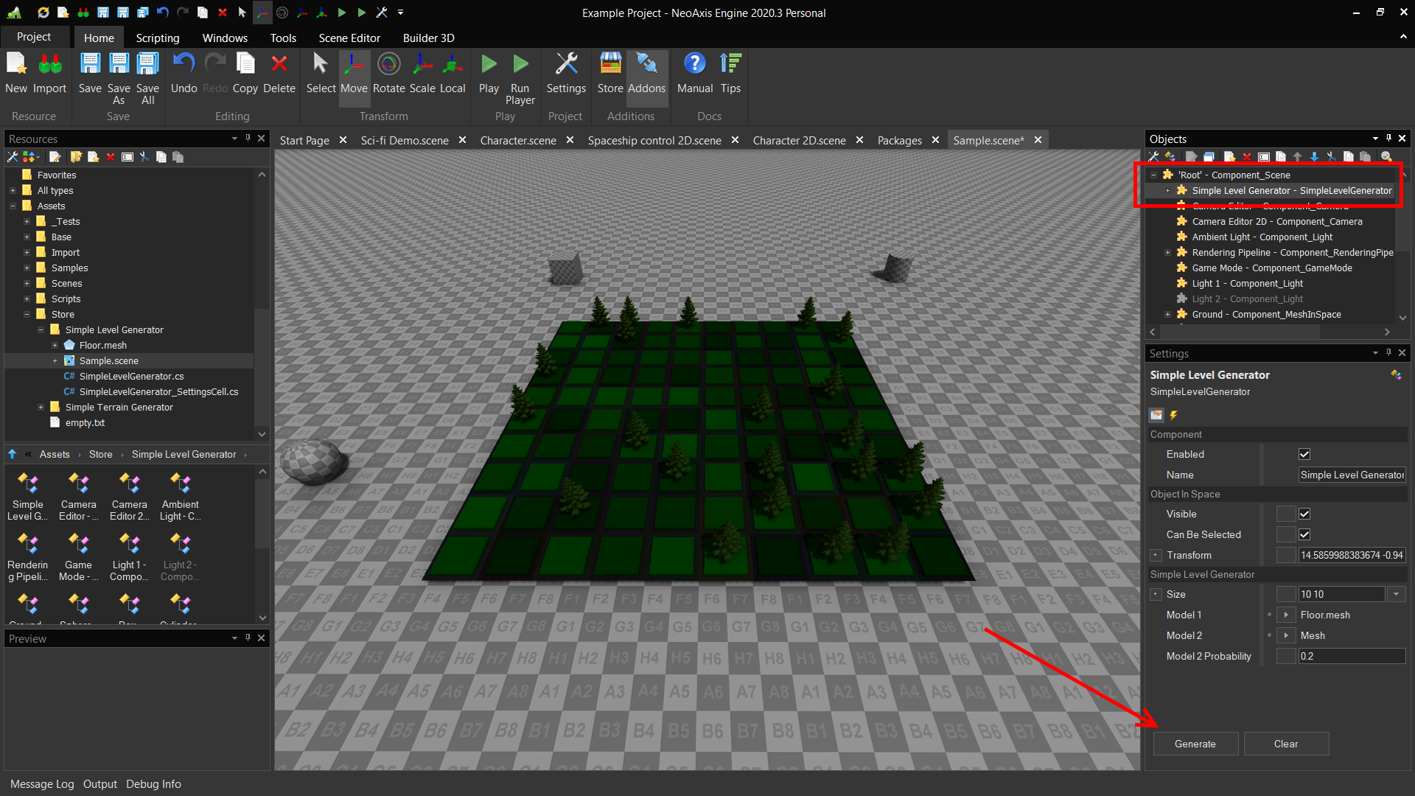Uncheck Enabled for Simple Level Generator

[1304, 454]
